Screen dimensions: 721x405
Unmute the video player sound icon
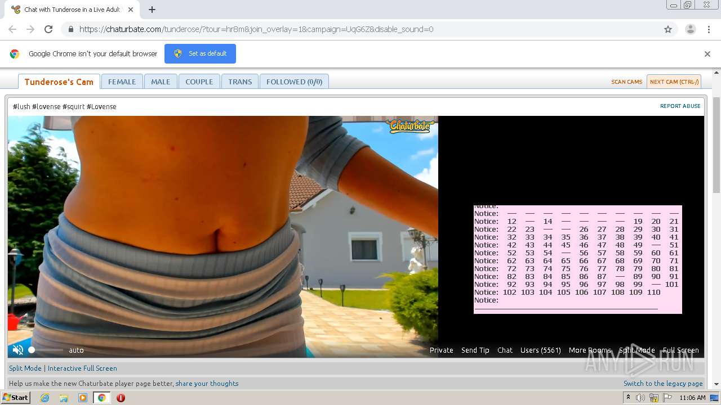18,350
